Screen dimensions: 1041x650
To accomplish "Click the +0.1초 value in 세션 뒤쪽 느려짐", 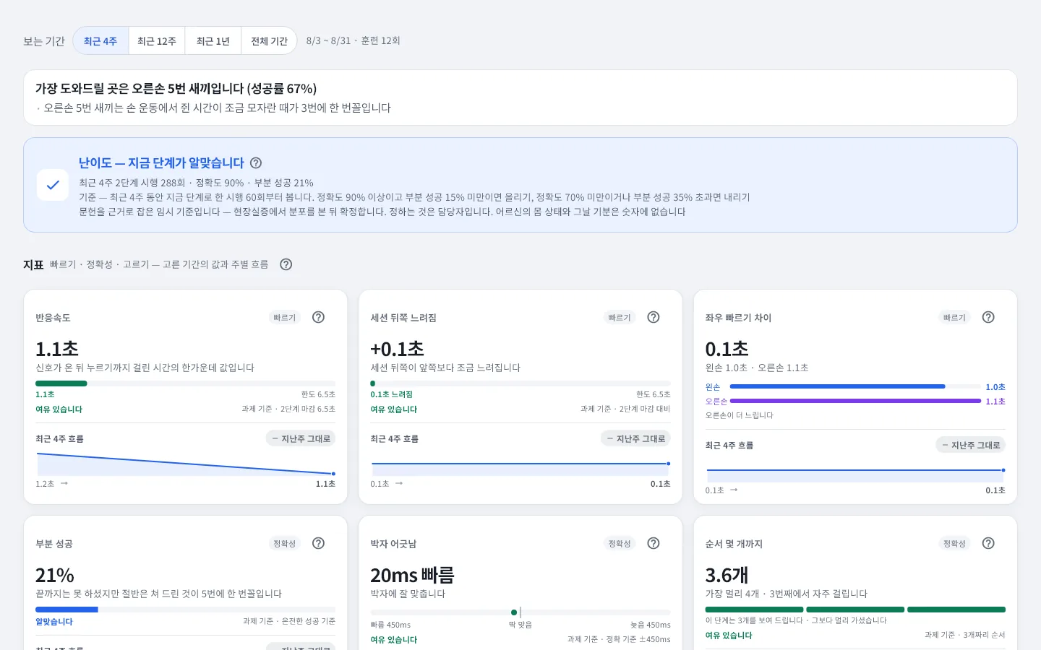I will (x=397, y=350).
